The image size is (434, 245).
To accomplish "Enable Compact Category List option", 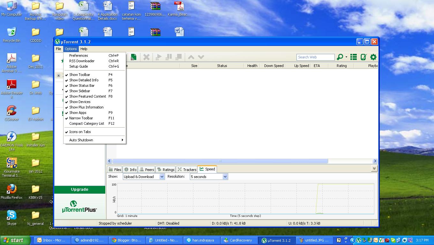I will coord(95,123).
